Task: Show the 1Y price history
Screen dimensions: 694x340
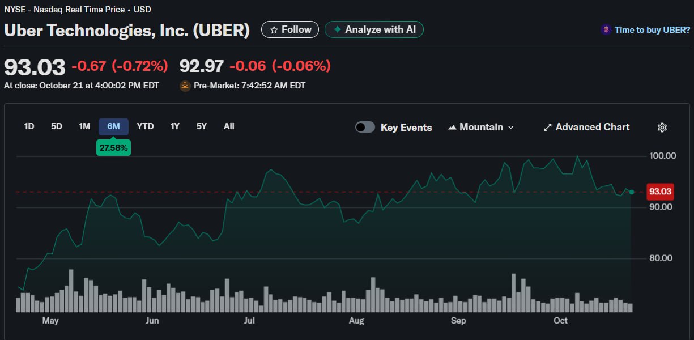Action: [x=175, y=126]
